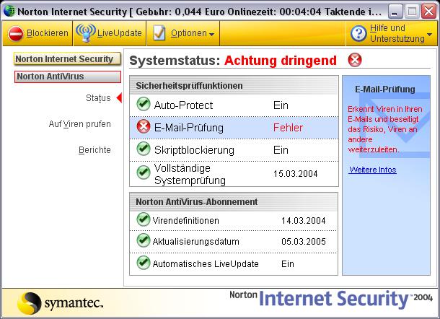Click the red Blockieren stop icon
The height and width of the screenshot is (319, 440).
tap(15, 34)
